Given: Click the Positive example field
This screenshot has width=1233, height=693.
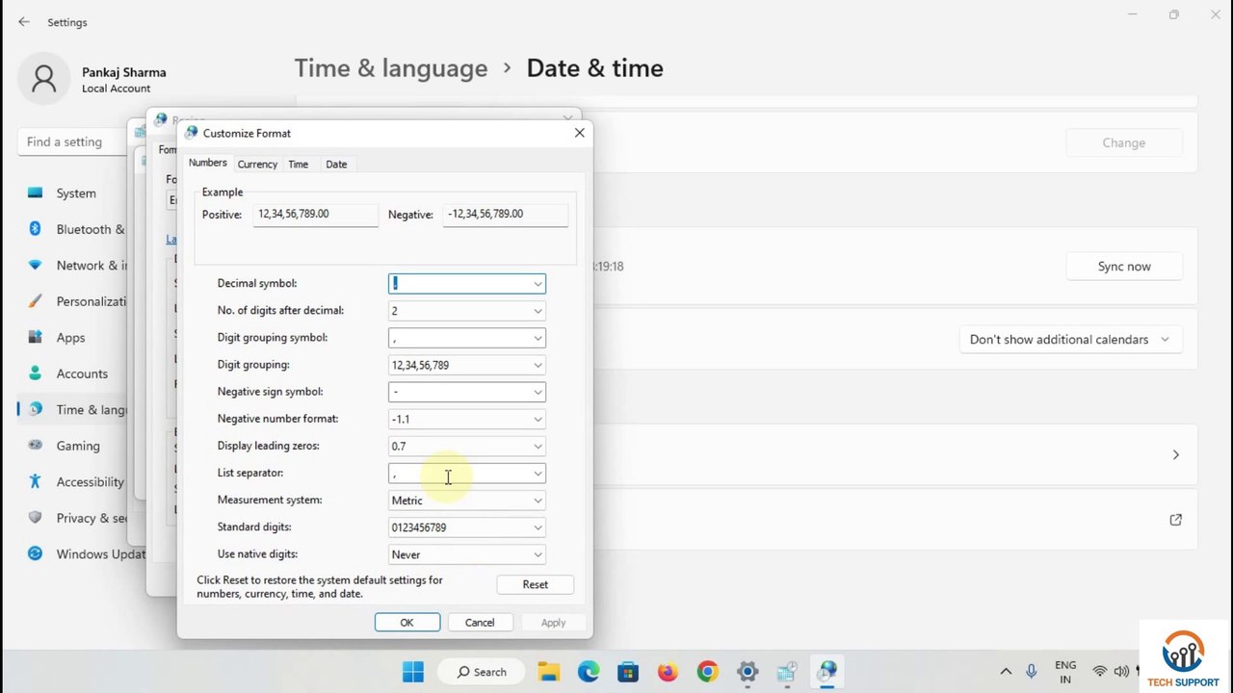Looking at the screenshot, I should [x=317, y=215].
